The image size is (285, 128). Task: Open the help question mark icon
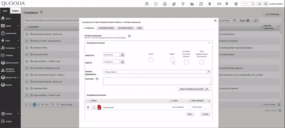tap(236, 4)
